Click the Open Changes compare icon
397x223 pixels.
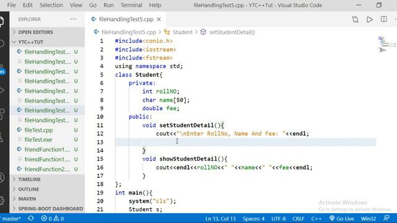(x=355, y=19)
